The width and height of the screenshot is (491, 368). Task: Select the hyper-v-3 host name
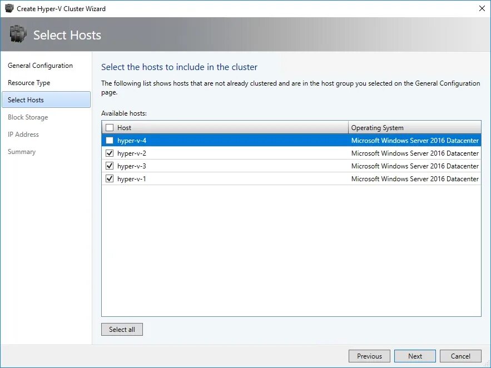pos(132,166)
